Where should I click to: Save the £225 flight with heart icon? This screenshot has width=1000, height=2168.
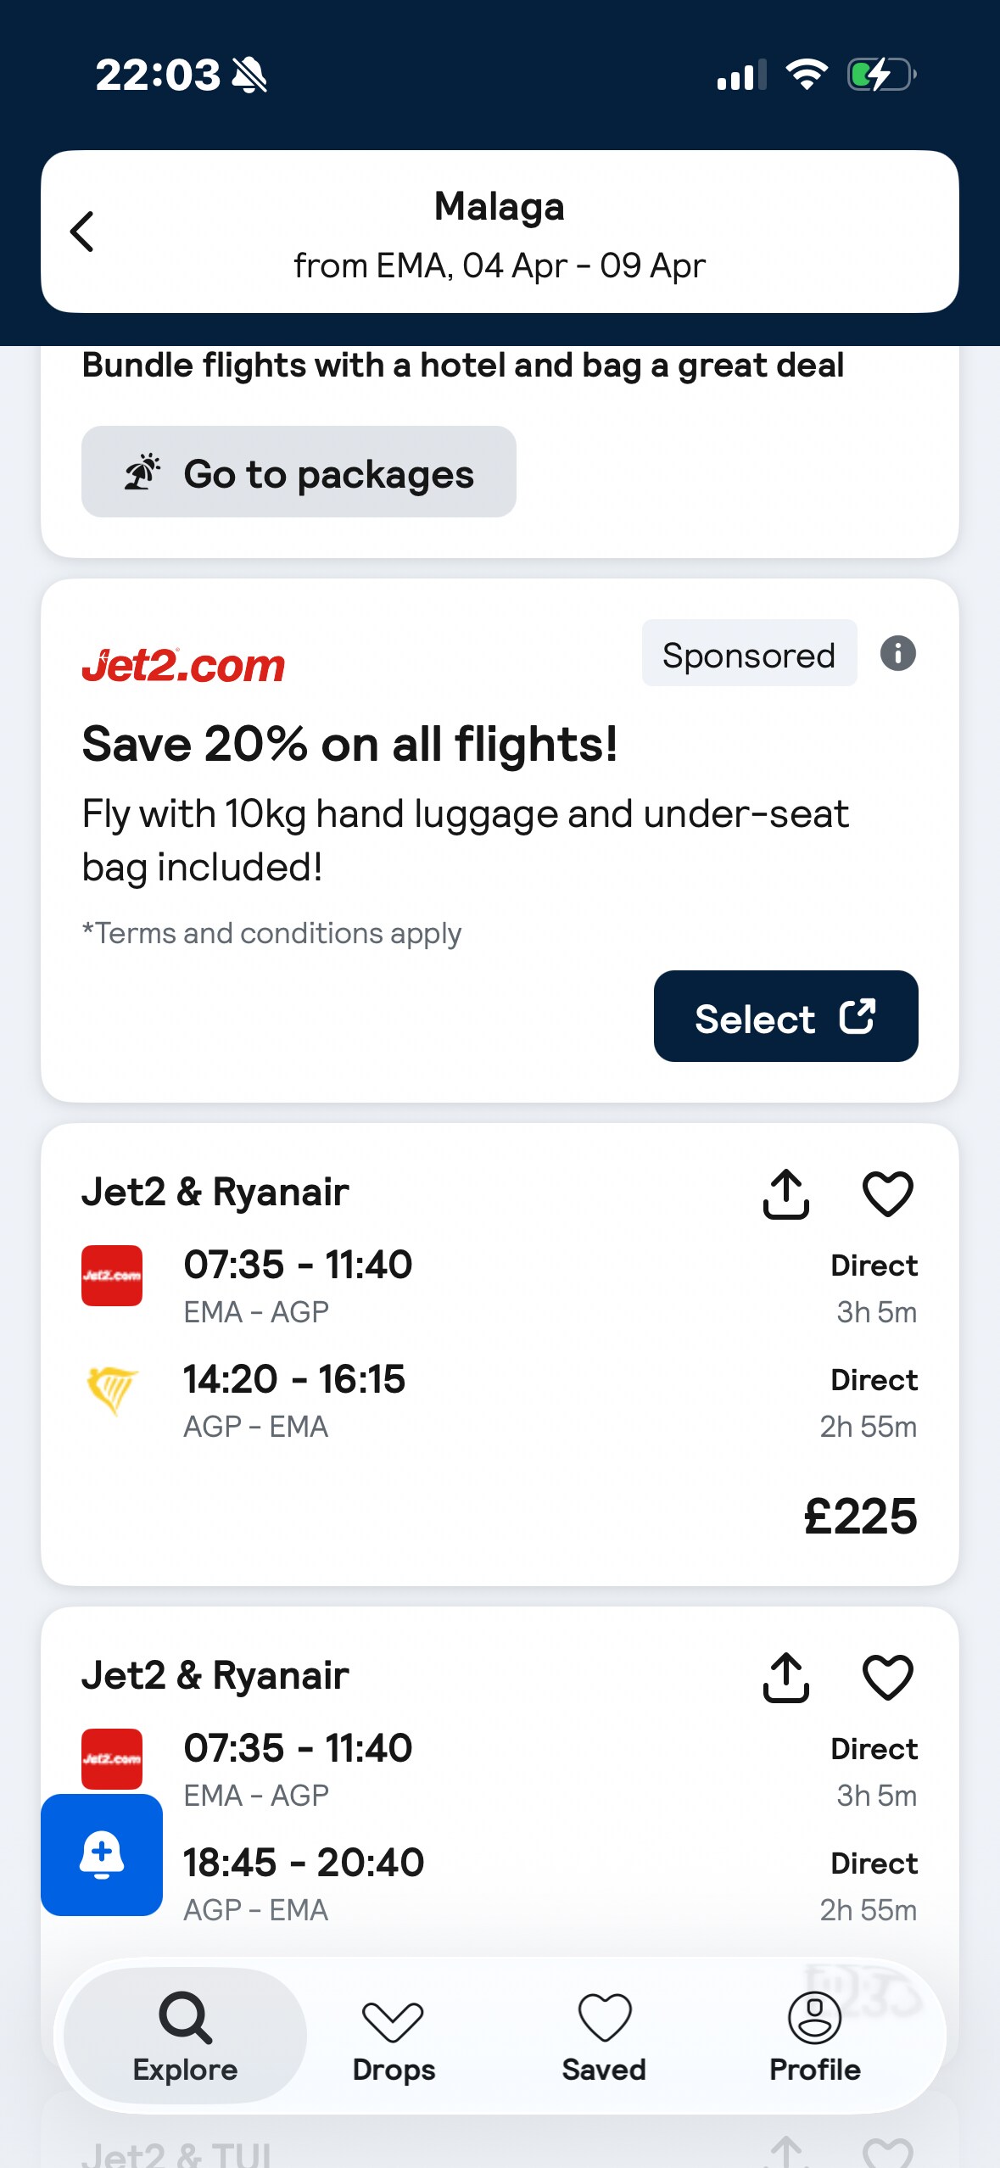(x=887, y=1194)
